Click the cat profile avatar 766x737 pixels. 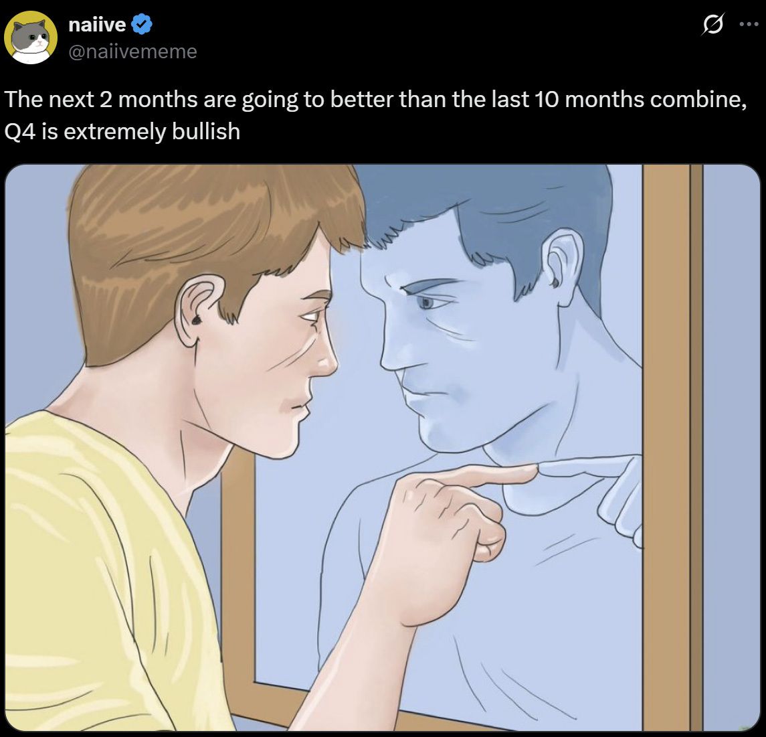(30, 37)
